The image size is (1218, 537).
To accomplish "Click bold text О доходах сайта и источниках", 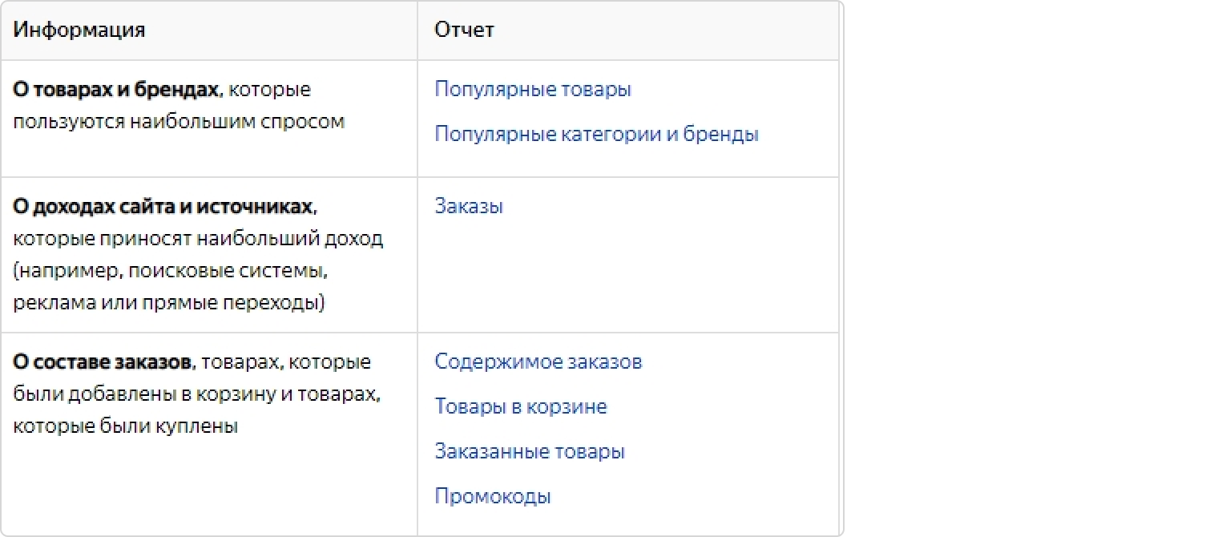I will click(163, 206).
